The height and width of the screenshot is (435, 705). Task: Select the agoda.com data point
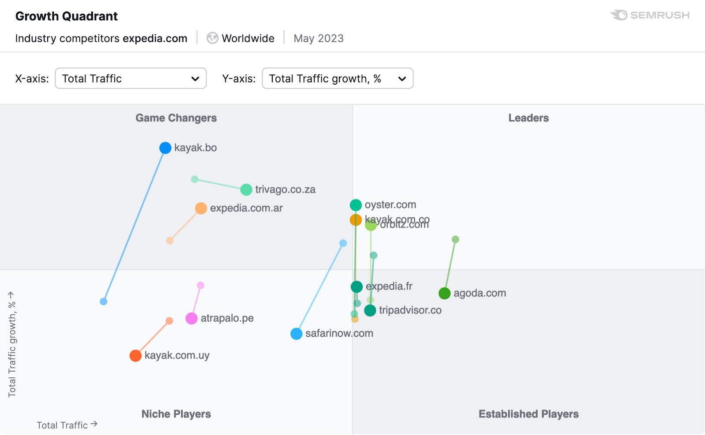click(x=445, y=293)
